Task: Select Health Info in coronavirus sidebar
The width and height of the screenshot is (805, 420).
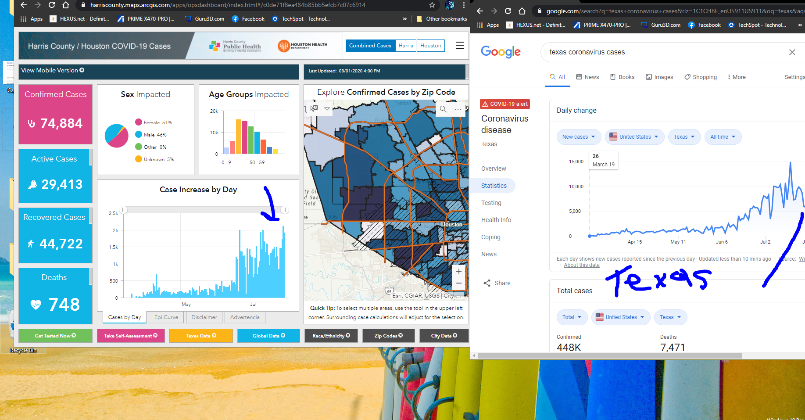Action: click(x=496, y=220)
